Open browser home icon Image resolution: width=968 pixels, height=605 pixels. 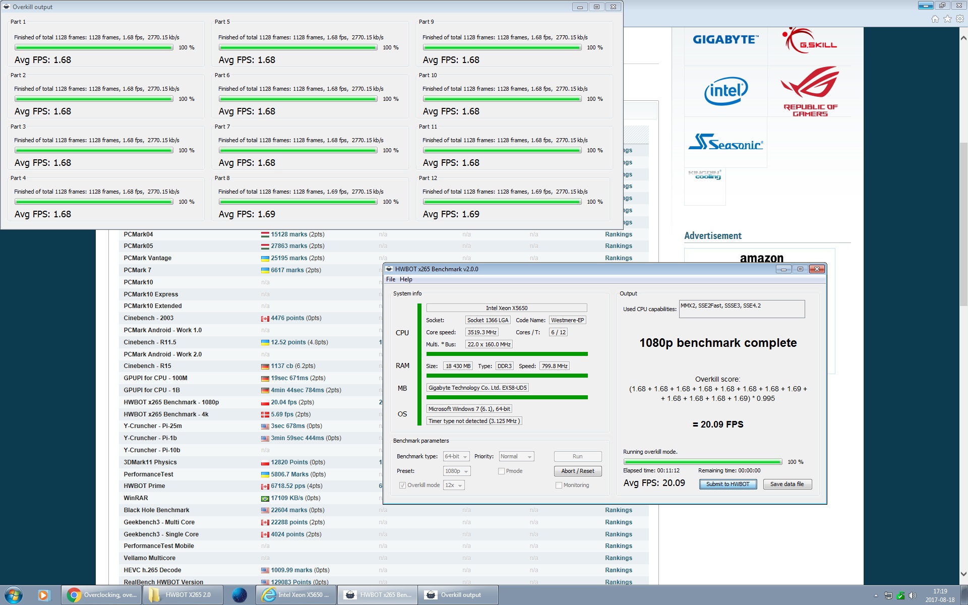[935, 19]
